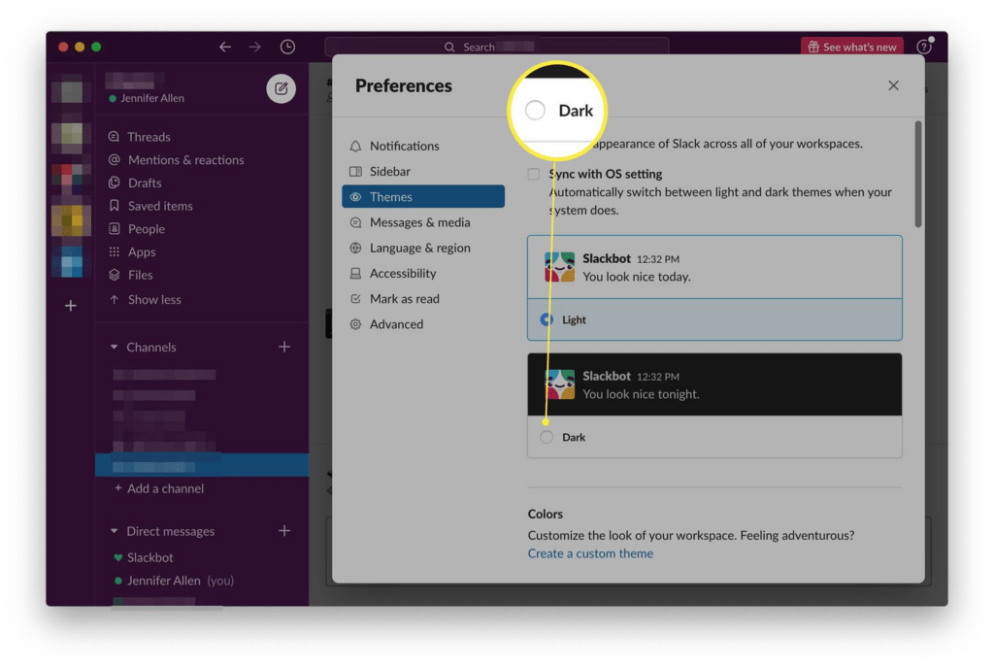
Task: Click the Preferences panel scrollbar
Action: (918, 174)
